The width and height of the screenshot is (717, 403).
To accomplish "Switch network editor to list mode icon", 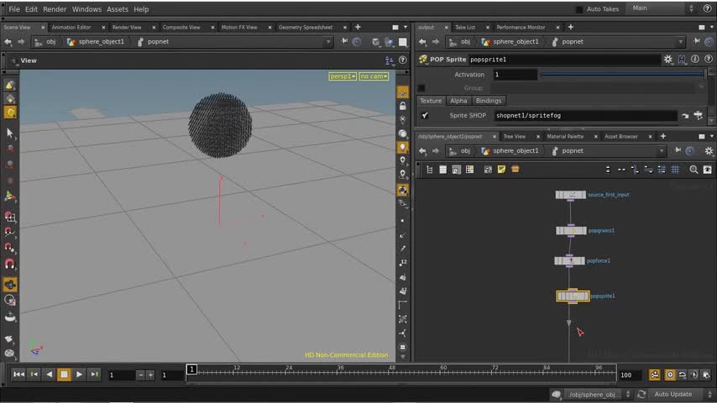I will pos(442,170).
